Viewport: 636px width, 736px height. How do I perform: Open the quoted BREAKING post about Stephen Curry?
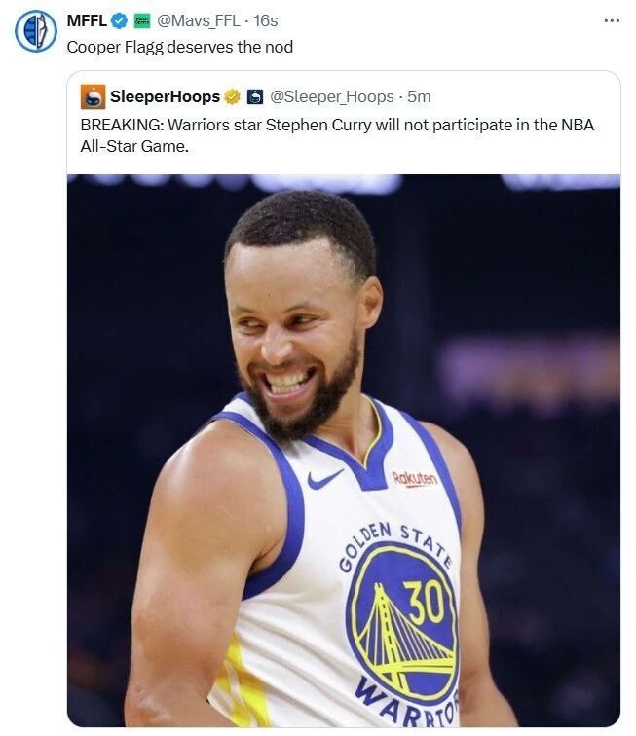click(336, 135)
